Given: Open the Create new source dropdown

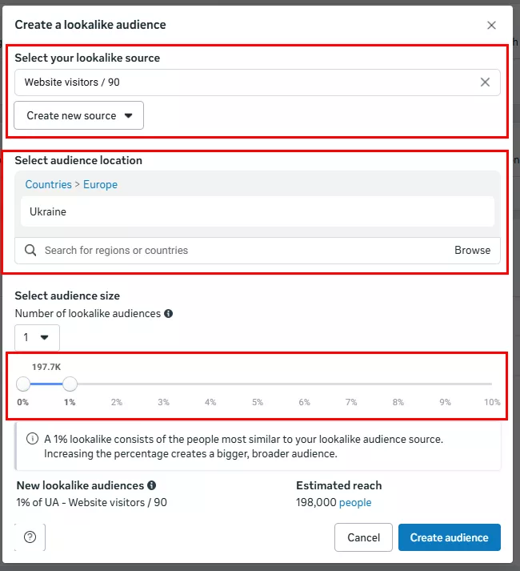Looking at the screenshot, I should click(79, 115).
